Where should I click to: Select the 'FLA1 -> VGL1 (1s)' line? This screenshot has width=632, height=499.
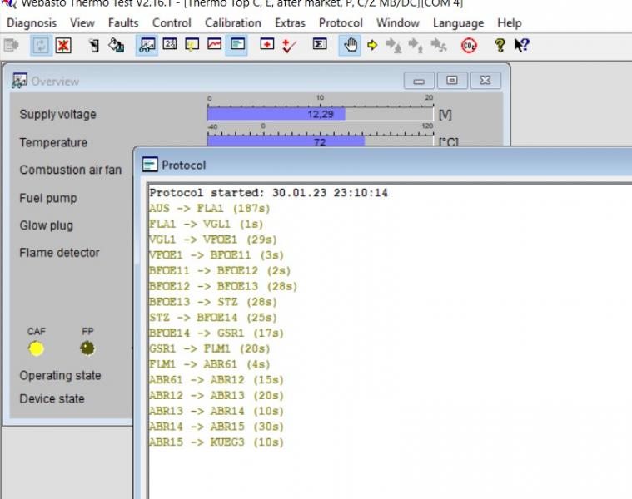tap(206, 225)
